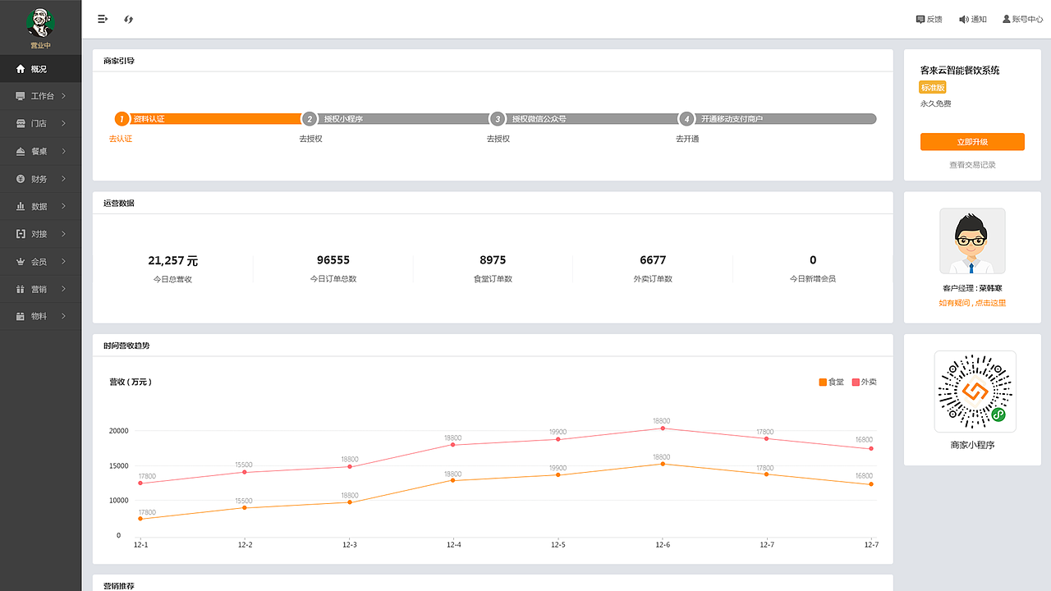The height and width of the screenshot is (591, 1051).
Task: Click the briefcase icon beside 物料
Action: pos(21,316)
